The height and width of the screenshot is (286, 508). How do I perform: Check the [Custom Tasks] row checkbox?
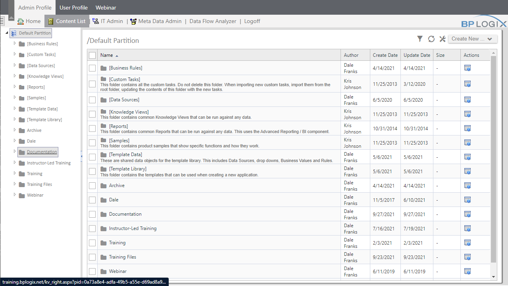point(92,84)
